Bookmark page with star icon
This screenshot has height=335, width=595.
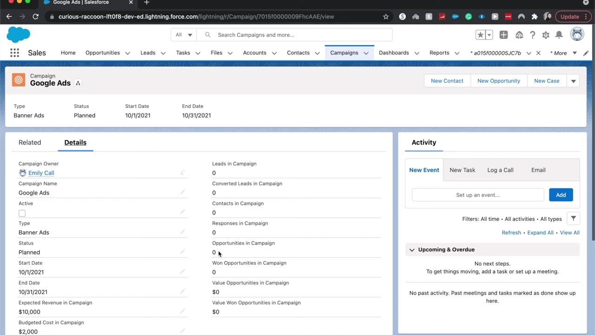coord(386,16)
